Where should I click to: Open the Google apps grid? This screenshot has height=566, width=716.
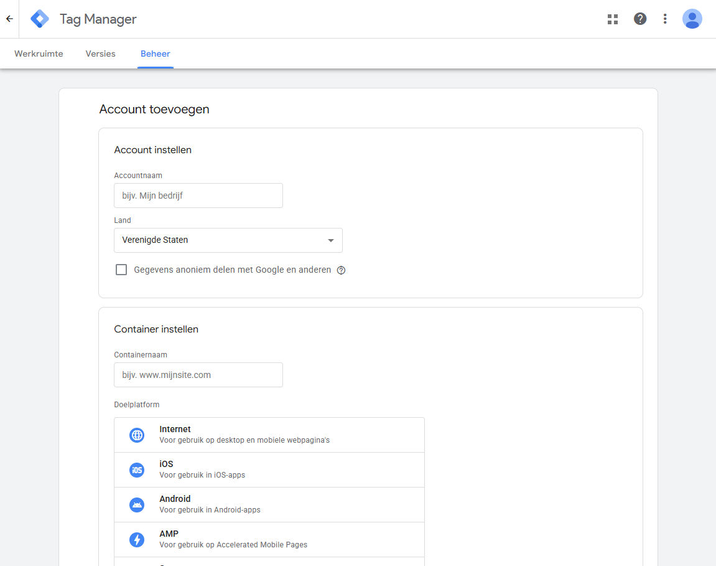(x=613, y=19)
